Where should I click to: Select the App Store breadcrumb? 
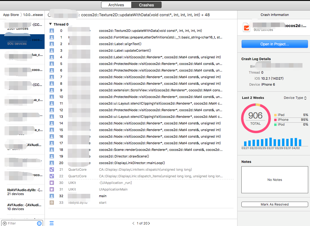(x=11, y=15)
